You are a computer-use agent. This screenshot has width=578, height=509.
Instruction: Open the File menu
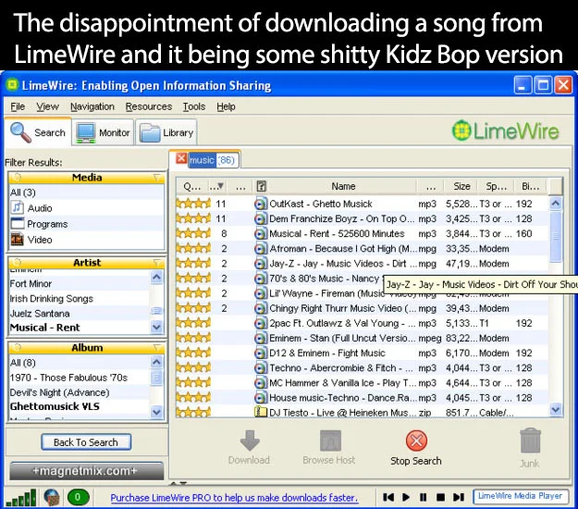pyautogui.click(x=18, y=106)
